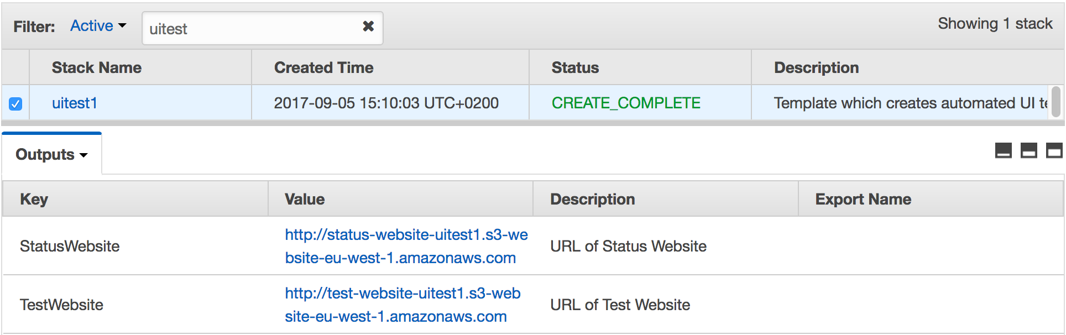Select the CREATE_COMPLETE status cell
This screenshot has height=335, width=1066.
pyautogui.click(x=626, y=103)
